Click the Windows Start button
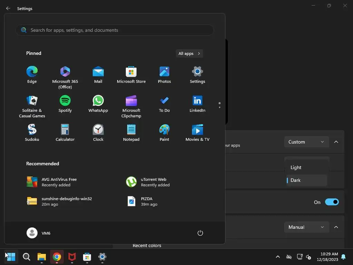This screenshot has height=265, width=353. [x=11, y=257]
